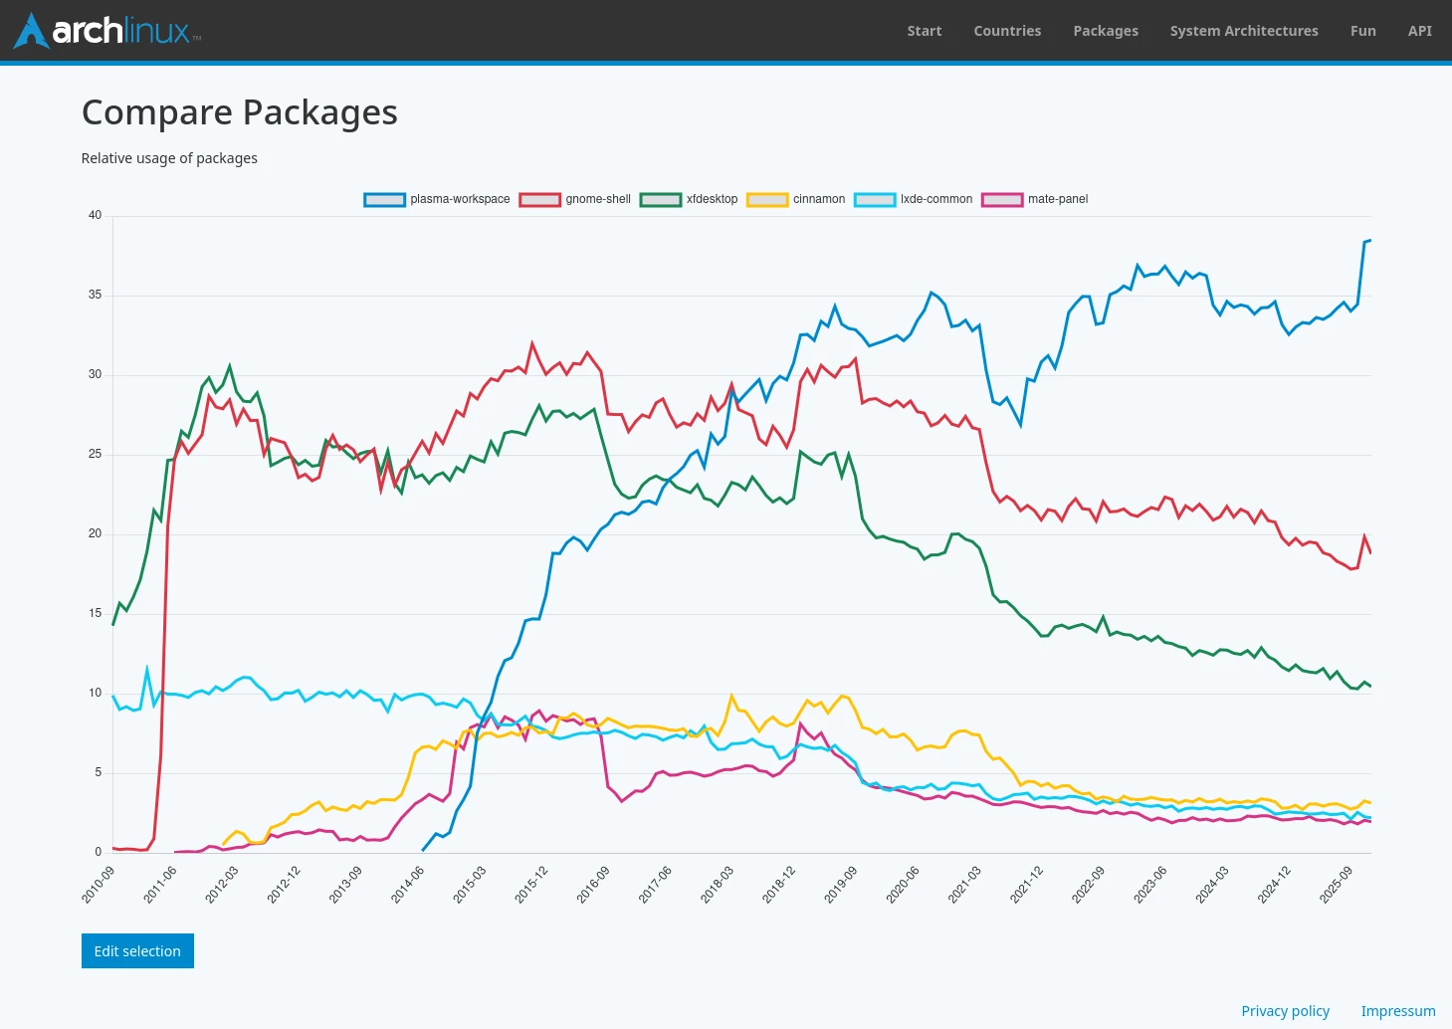This screenshot has height=1029, width=1452.
Task: Click the plasma-workspace line's final peak point
Action: [1370, 240]
